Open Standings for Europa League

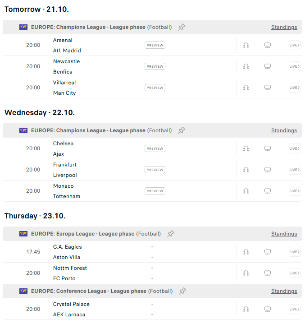pos(284,234)
